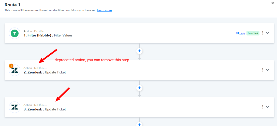Click the '1. Filter (Pabbly) : Filter Values' title
The width and height of the screenshot is (277, 126).
(x=48, y=35)
